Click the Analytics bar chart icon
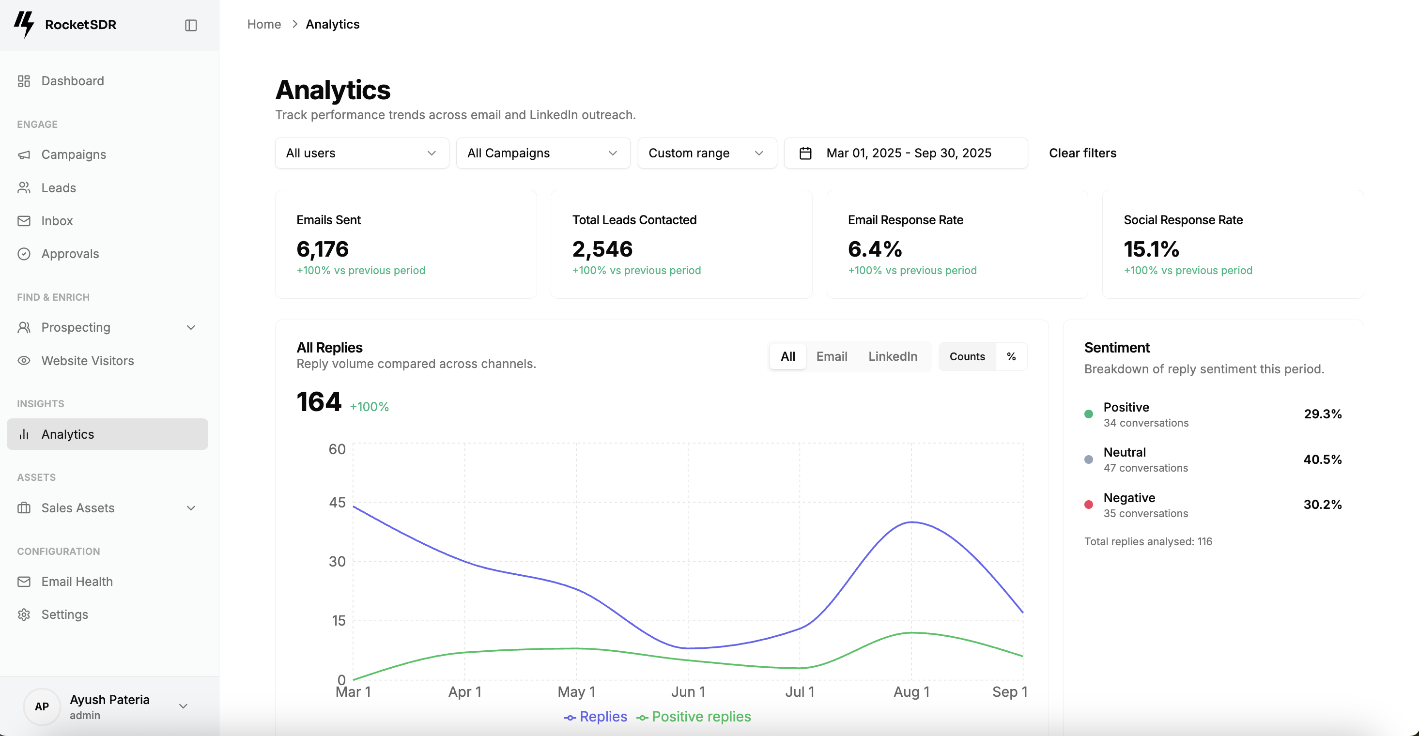This screenshot has width=1419, height=736. [24, 434]
